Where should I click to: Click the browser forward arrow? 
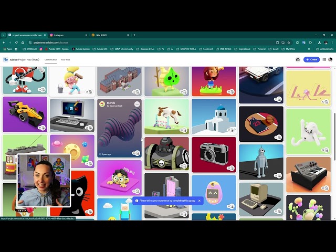coord(10,43)
